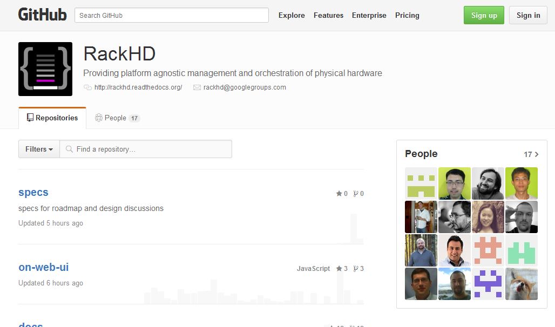Open Enterprise in the top navigation
Screen dimensions: 555x327
pos(369,15)
